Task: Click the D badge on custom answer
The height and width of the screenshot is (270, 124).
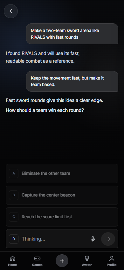Action: point(14,239)
